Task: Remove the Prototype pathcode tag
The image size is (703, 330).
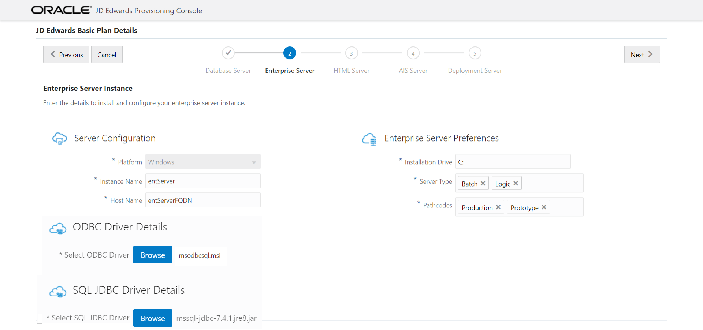Action: click(544, 207)
